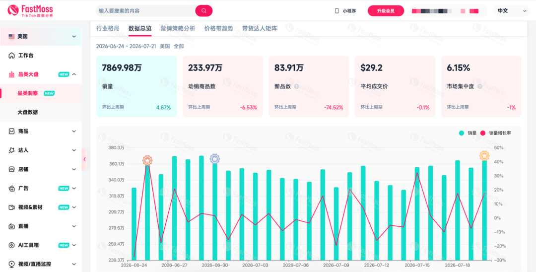Click the 视频/直播监控 monitor icon
Image resolution: width=536 pixels, height=272 pixels.
(11, 264)
